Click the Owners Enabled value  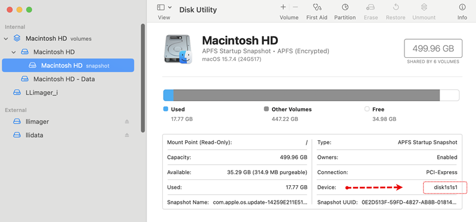[x=447, y=157]
